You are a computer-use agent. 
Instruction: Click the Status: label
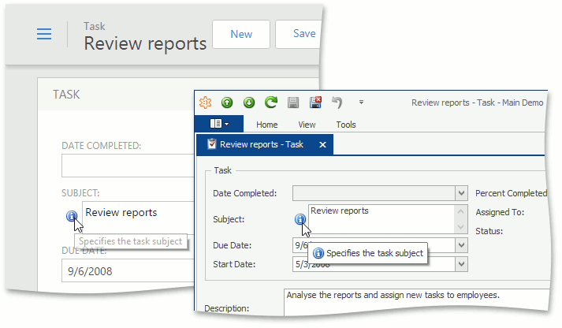489,231
